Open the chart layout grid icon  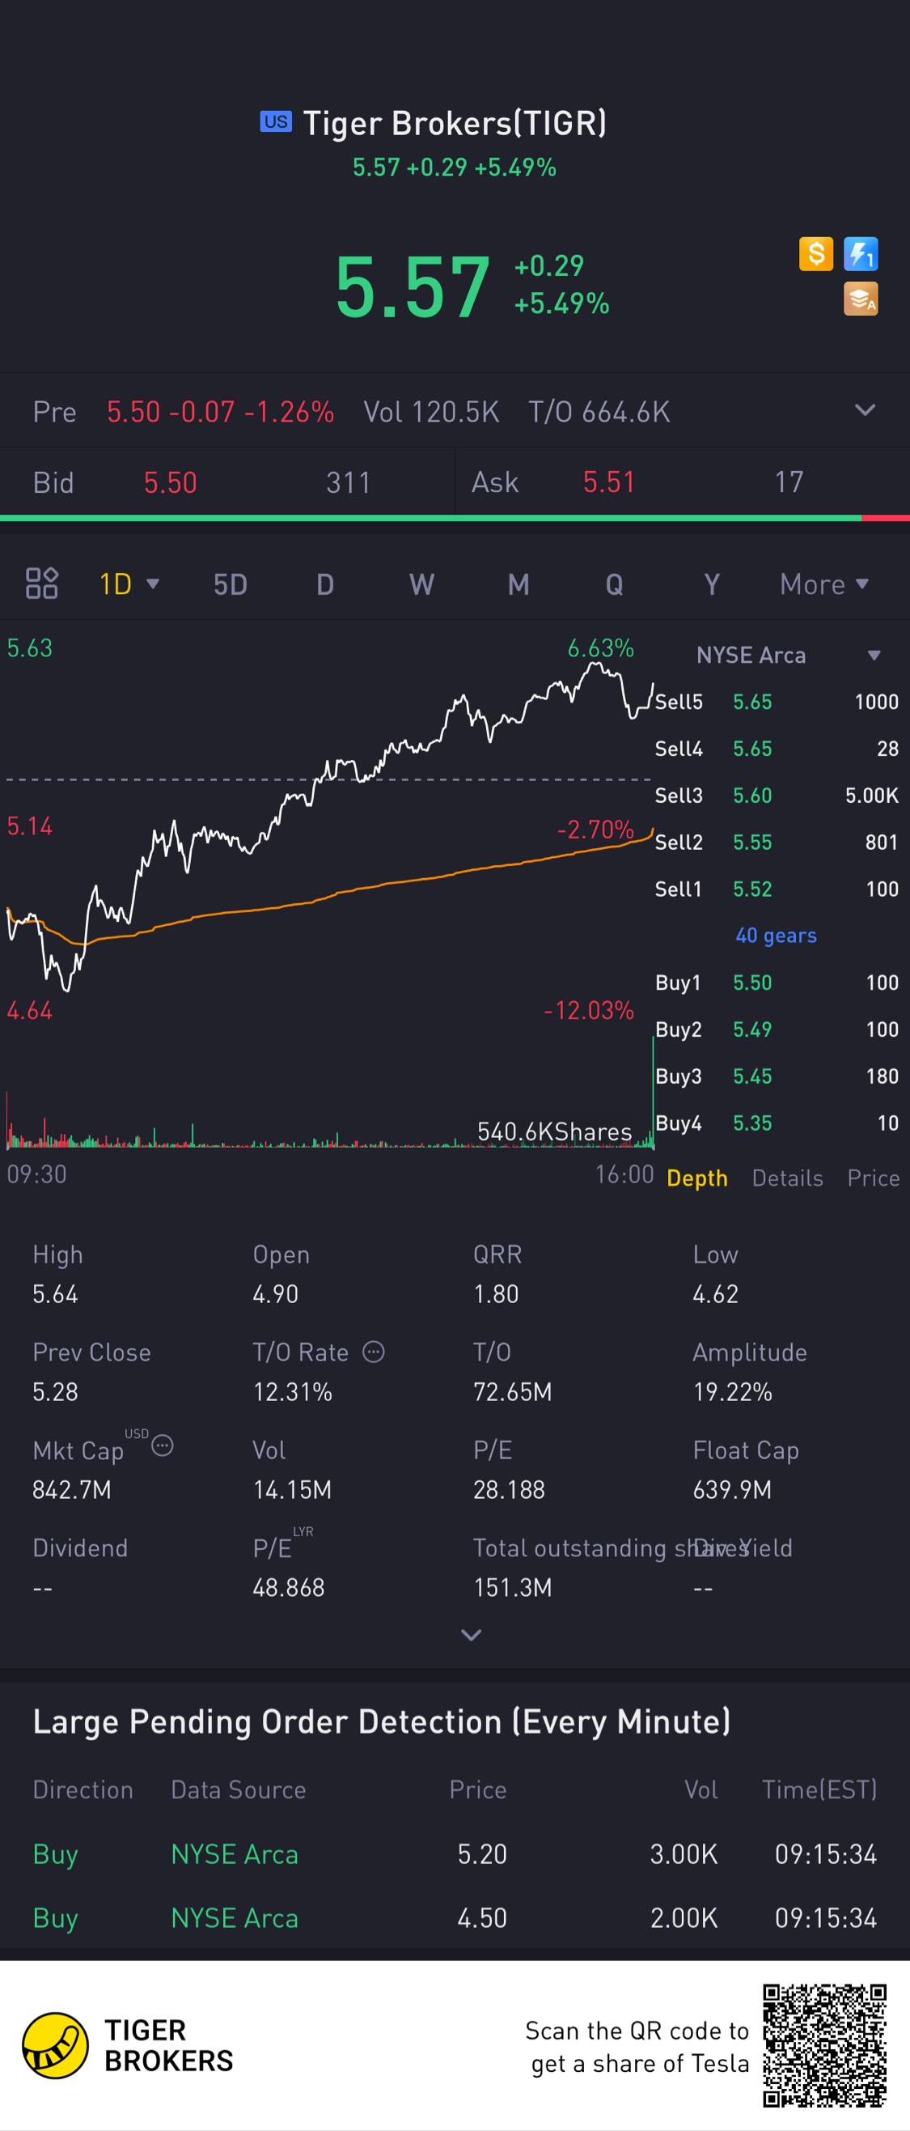pos(41,584)
